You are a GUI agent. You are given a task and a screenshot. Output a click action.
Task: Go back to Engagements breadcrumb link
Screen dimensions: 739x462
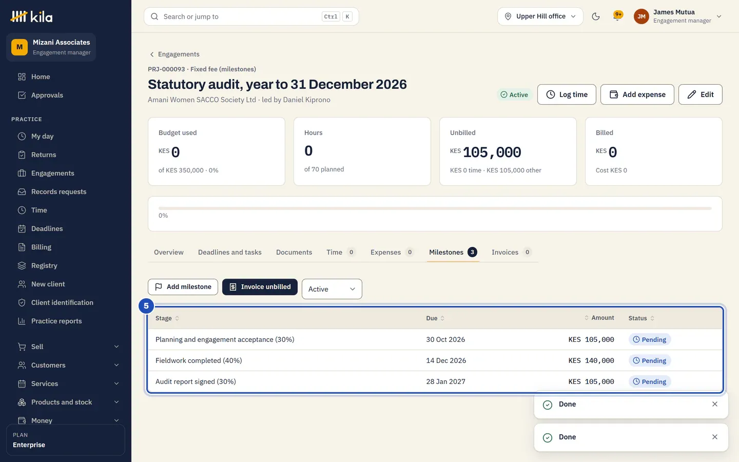[x=174, y=54]
